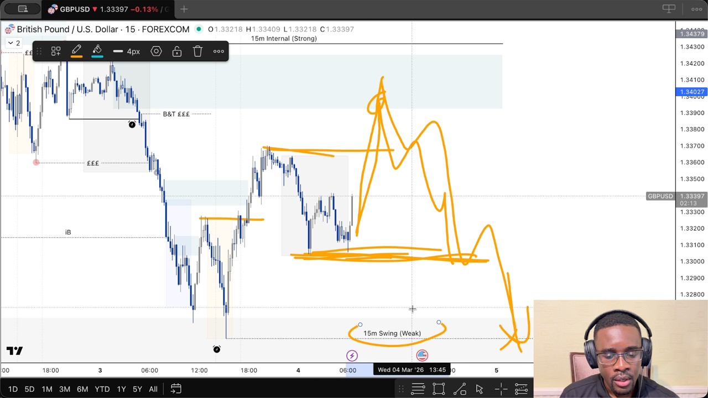708x398 pixels.
Task: Click the Wed 04 Mar '26 13:45 time label
Action: pyautogui.click(x=412, y=370)
